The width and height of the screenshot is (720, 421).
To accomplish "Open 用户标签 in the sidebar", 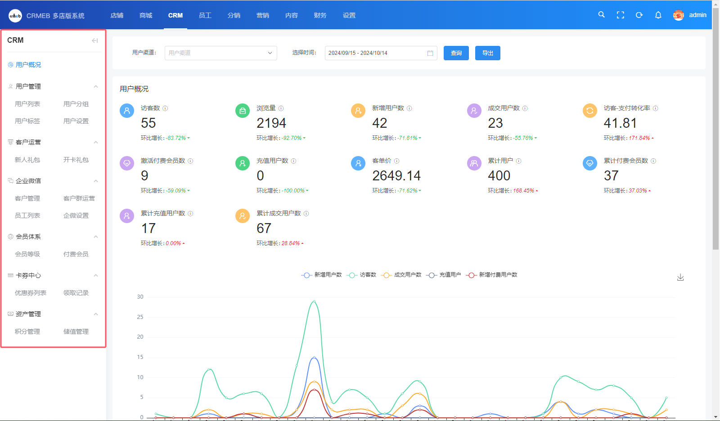I will tap(27, 121).
